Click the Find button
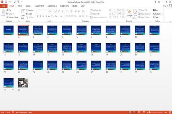The image size is (172, 114). [156, 10]
